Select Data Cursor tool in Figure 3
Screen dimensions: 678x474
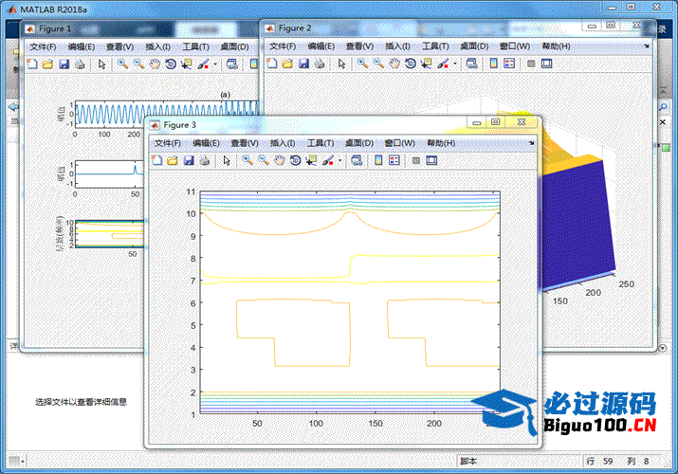pyautogui.click(x=311, y=161)
